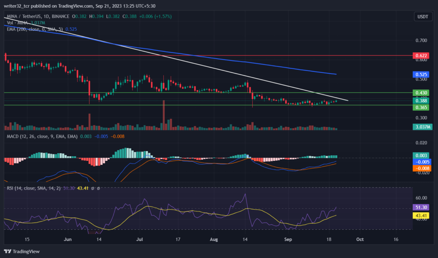Click the Jun date label on time axis
This screenshot has width=438, height=258.
tap(68, 239)
